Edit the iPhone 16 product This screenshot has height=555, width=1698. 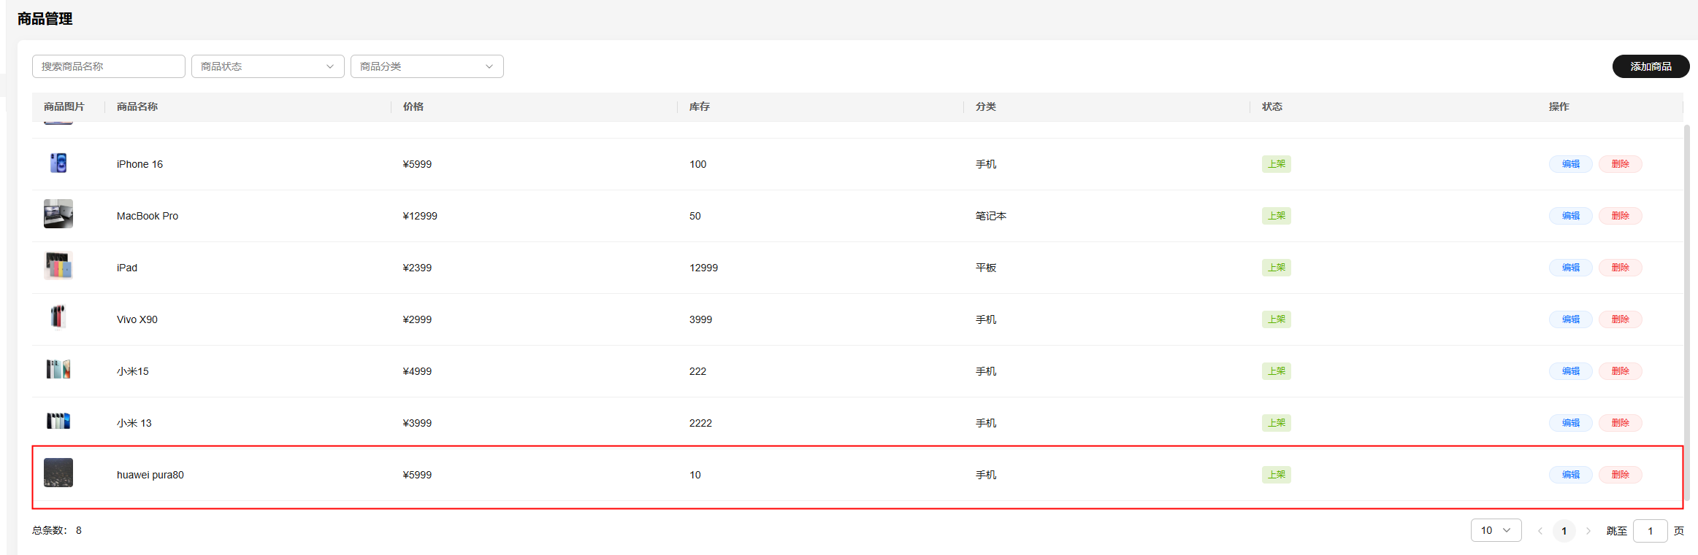click(x=1570, y=164)
